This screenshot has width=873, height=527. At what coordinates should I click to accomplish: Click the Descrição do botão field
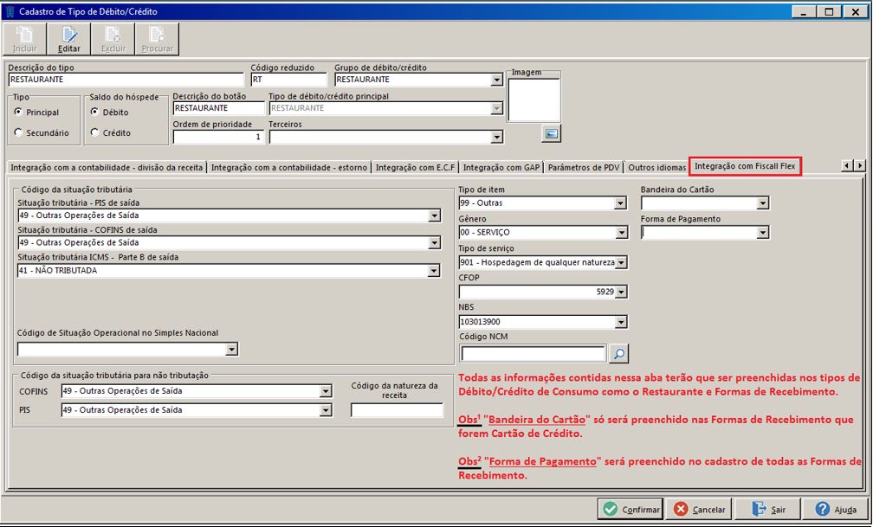coord(219,108)
